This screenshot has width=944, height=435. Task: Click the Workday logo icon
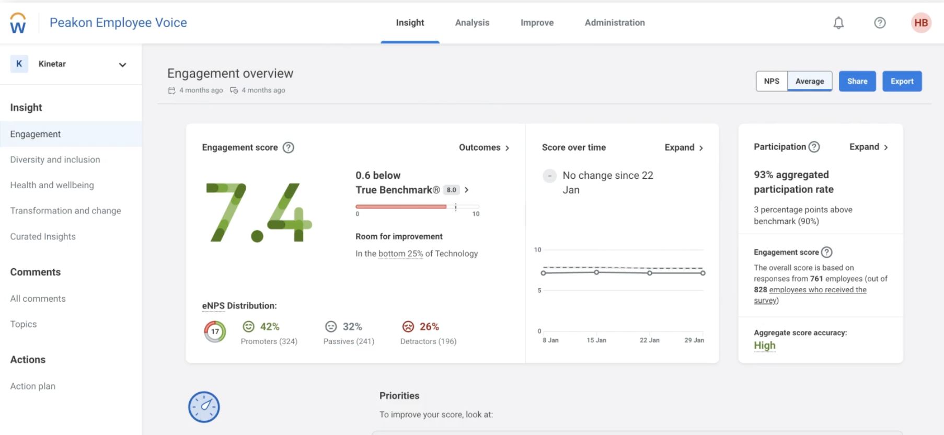point(18,23)
